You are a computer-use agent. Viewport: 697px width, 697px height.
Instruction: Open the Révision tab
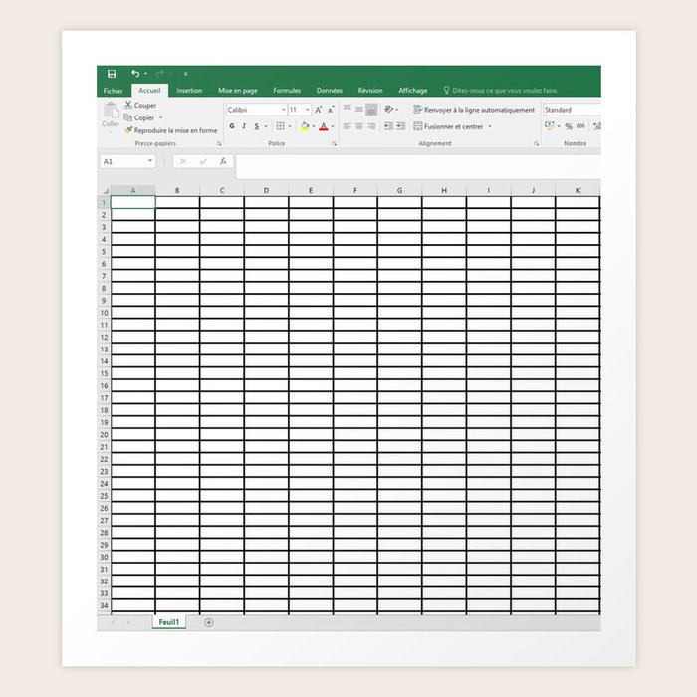370,91
